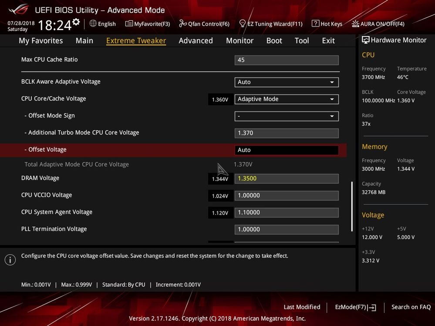Expand BCLK Aware Adaptive Voltage dropdown
This screenshot has width=435, height=326.
pos(287,82)
